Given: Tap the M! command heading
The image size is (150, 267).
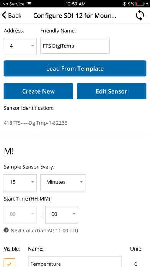Looking at the screenshot, I should click(9, 152).
